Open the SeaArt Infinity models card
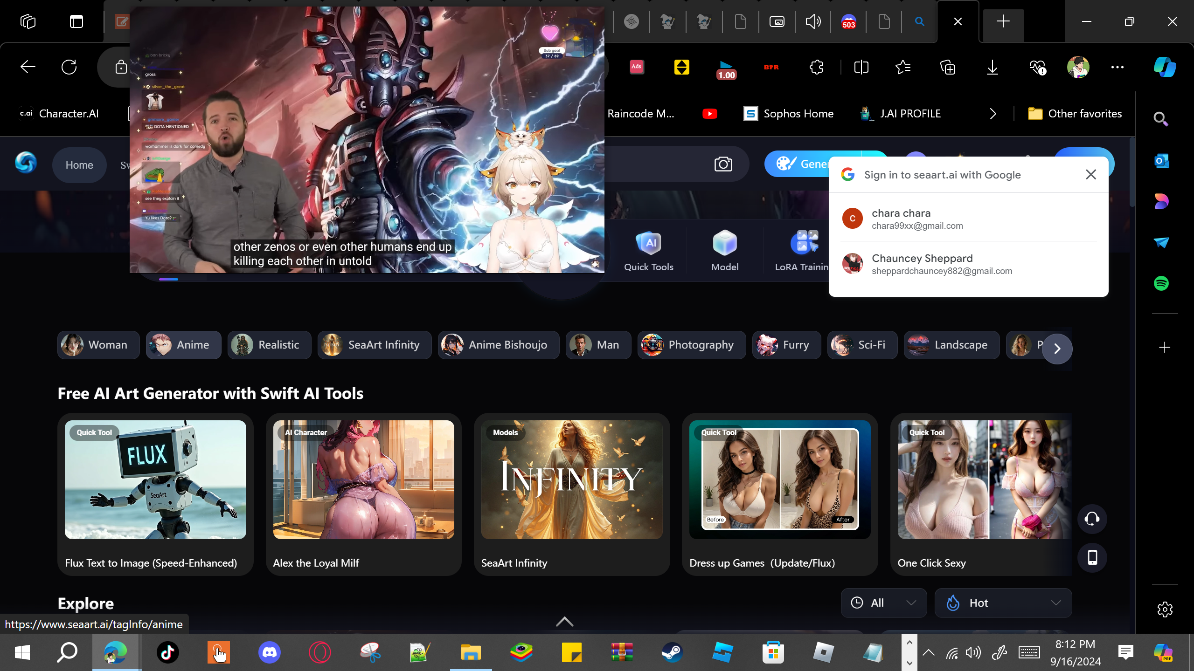The image size is (1194, 671). [x=572, y=494]
